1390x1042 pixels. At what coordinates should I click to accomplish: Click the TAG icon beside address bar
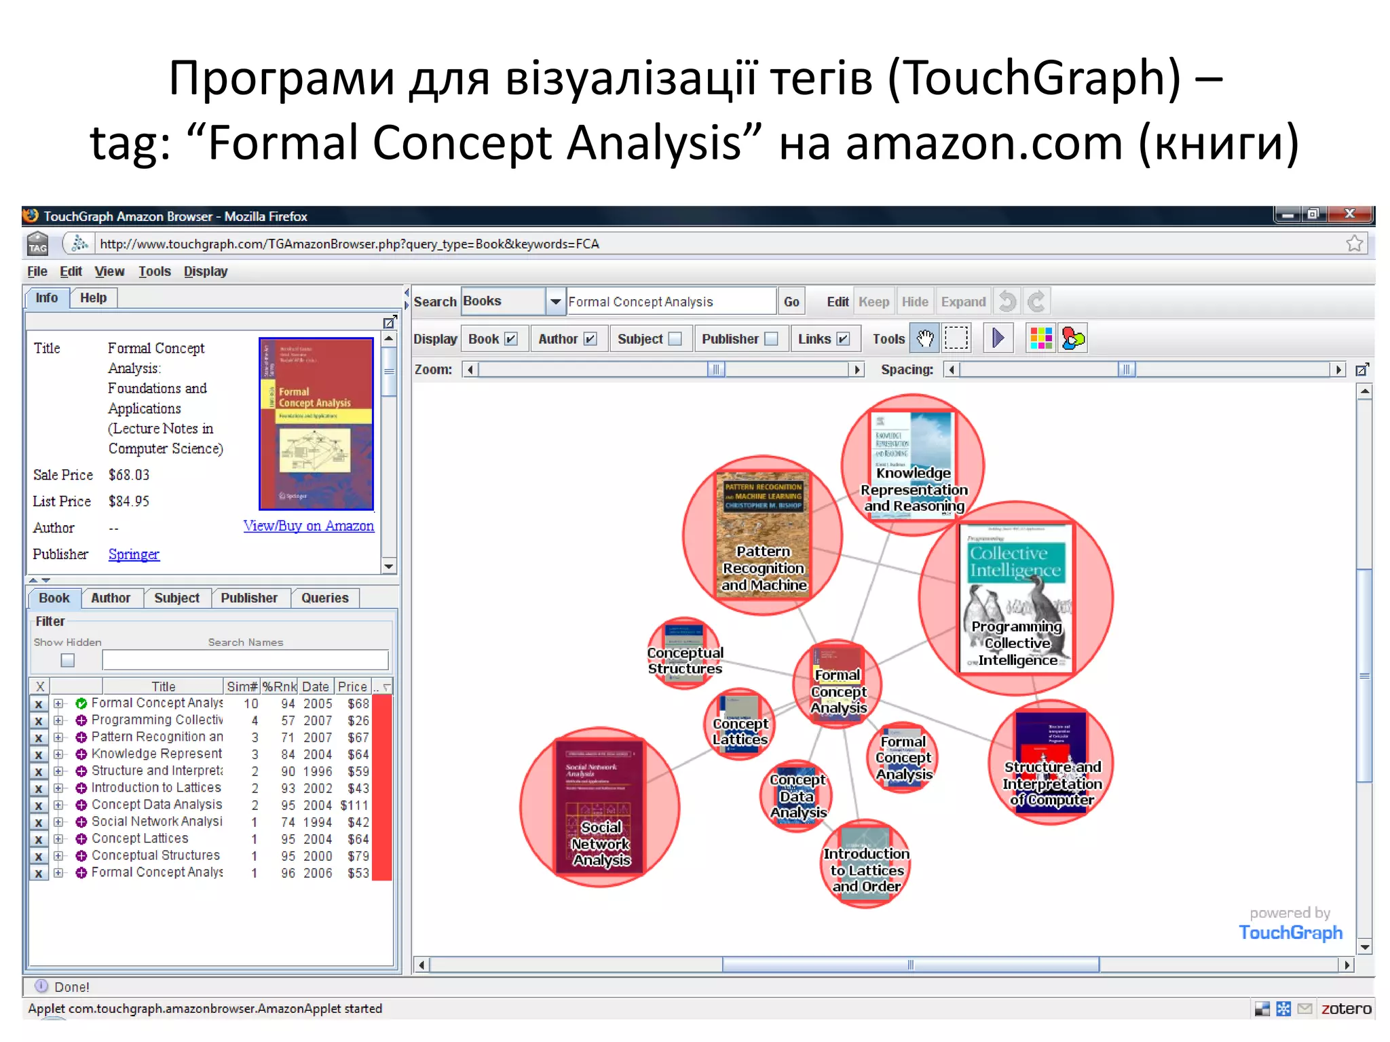click(37, 243)
